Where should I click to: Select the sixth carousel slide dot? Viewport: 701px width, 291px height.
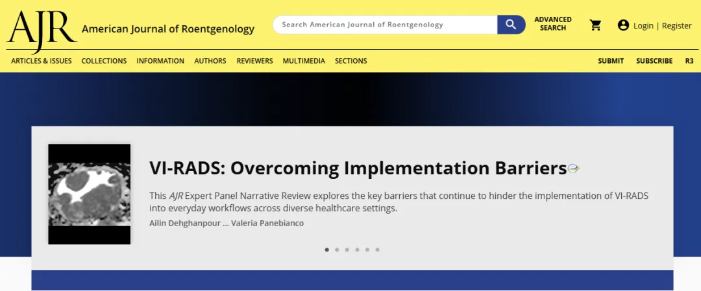(377, 250)
